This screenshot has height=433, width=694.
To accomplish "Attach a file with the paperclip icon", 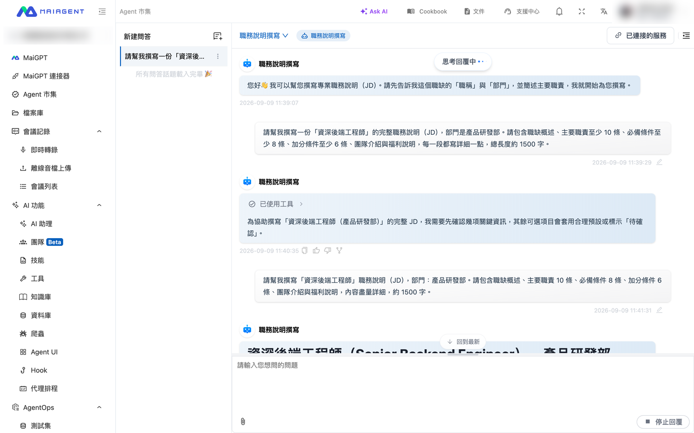I will (x=243, y=421).
